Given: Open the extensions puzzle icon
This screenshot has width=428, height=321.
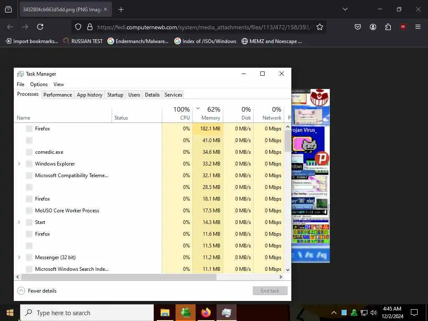Looking at the screenshot, I should point(388,27).
